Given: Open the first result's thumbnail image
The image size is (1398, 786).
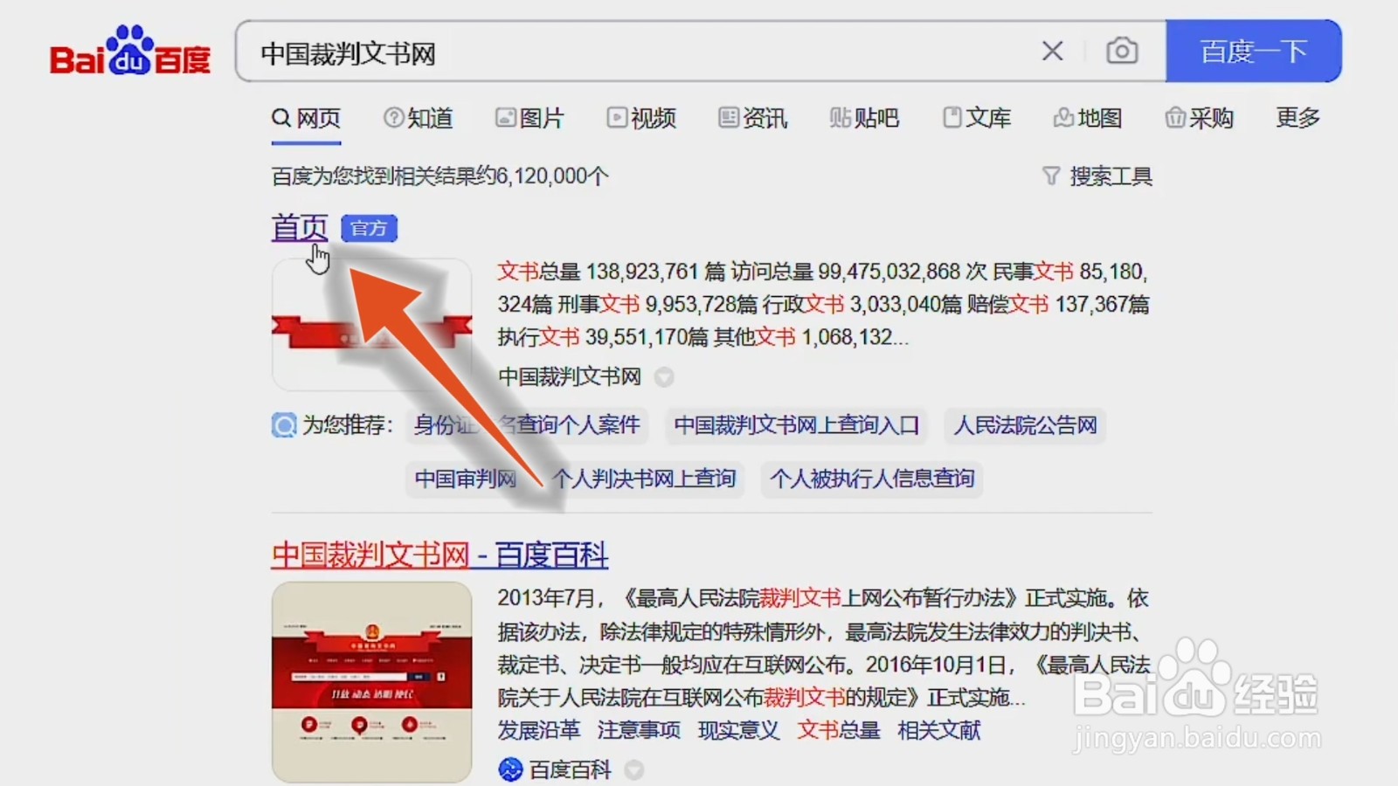Looking at the screenshot, I should [371, 324].
